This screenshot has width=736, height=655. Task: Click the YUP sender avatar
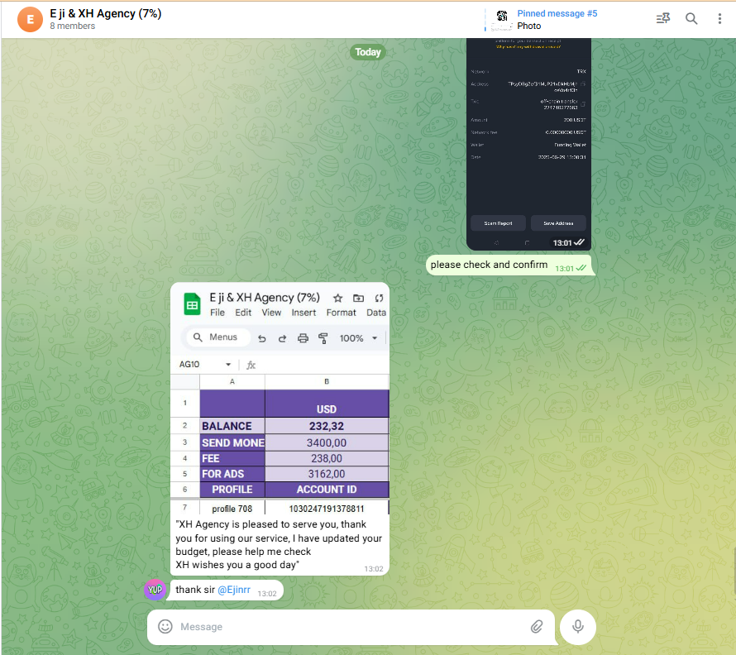click(155, 590)
